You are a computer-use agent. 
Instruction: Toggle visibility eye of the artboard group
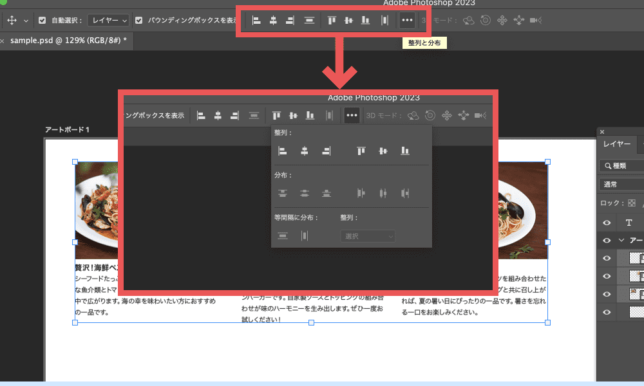pyautogui.click(x=607, y=241)
